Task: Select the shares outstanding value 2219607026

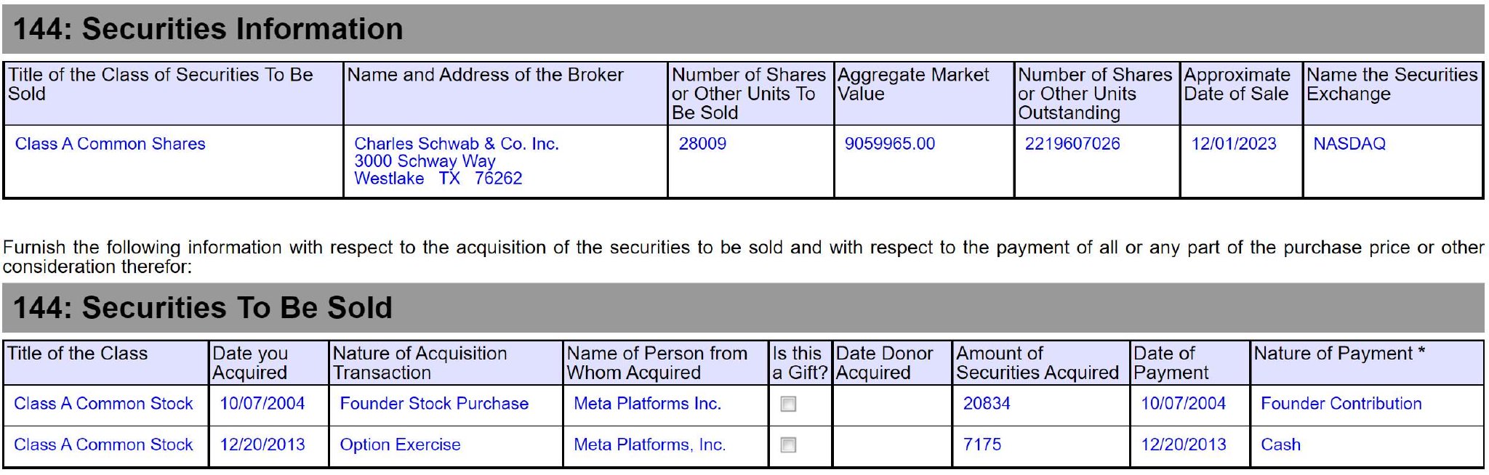Action: pos(1072,144)
